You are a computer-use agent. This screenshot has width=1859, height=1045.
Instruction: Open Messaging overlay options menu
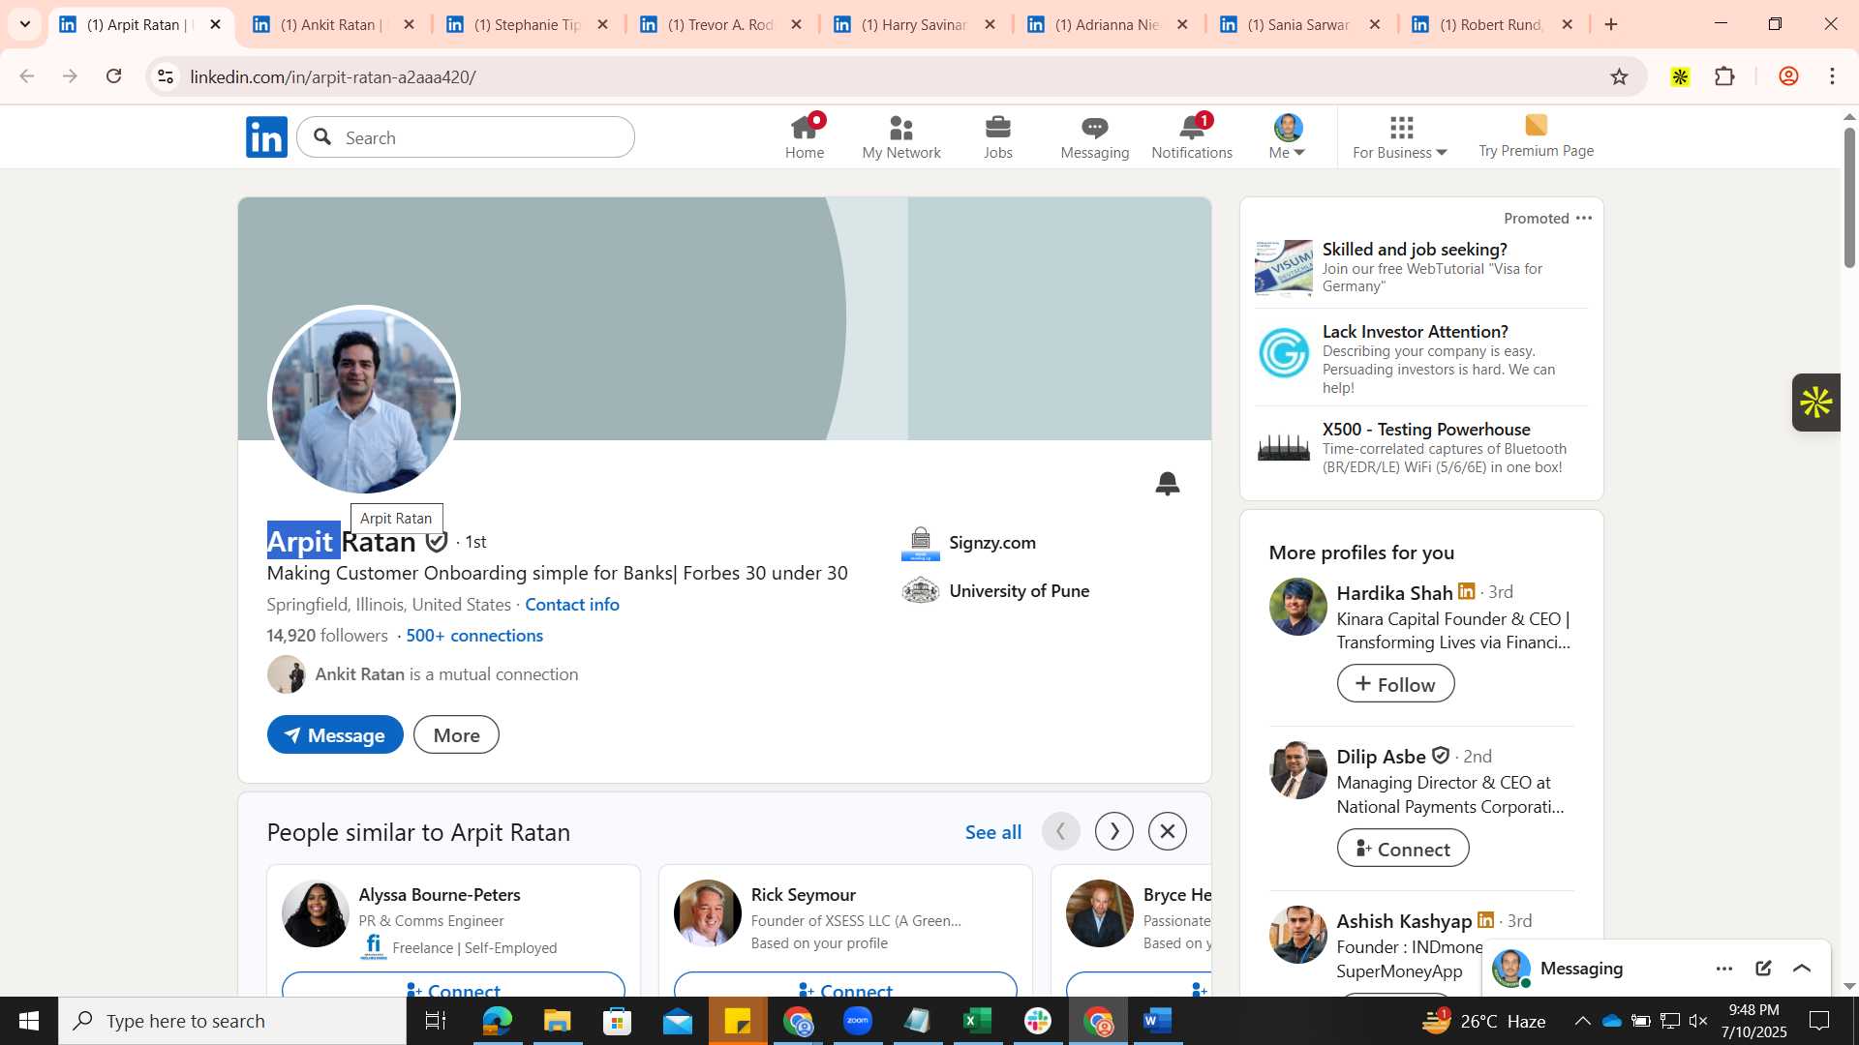point(1724,969)
